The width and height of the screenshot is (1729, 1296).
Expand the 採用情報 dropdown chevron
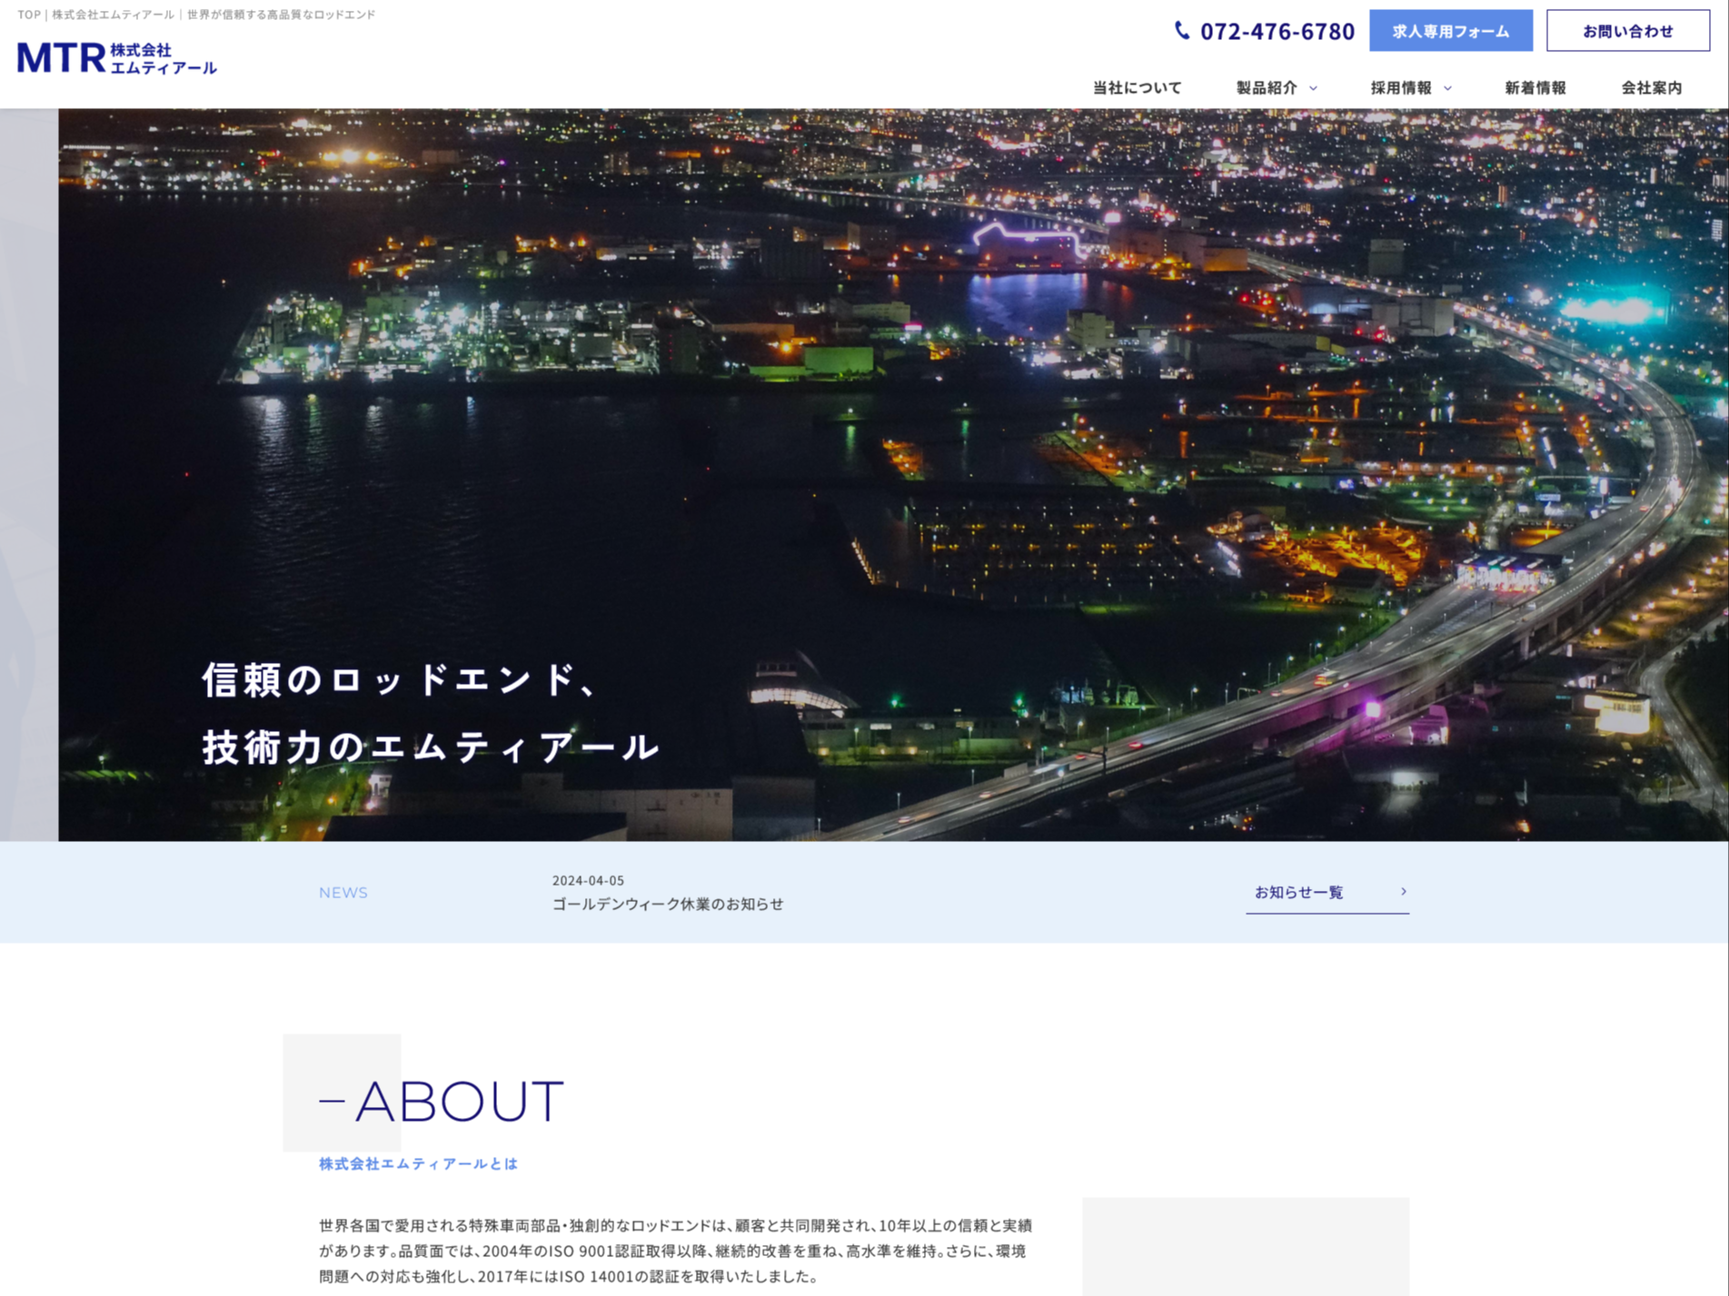[1447, 88]
